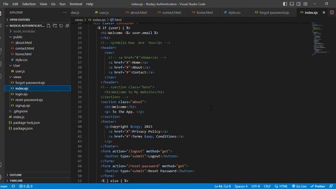Open Go menu
This screenshot has height=189, width=336.
(x=53, y=4)
